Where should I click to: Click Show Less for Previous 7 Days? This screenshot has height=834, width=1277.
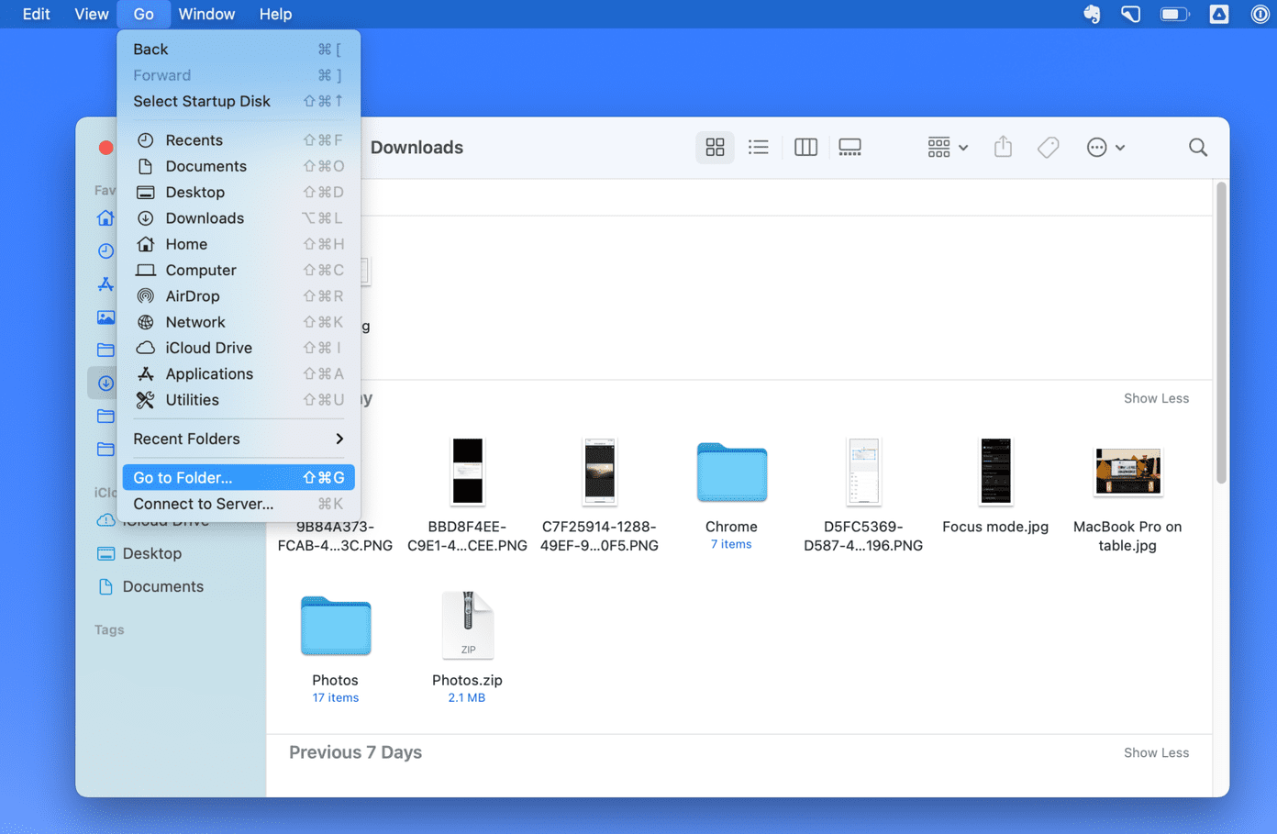pyautogui.click(x=1156, y=752)
